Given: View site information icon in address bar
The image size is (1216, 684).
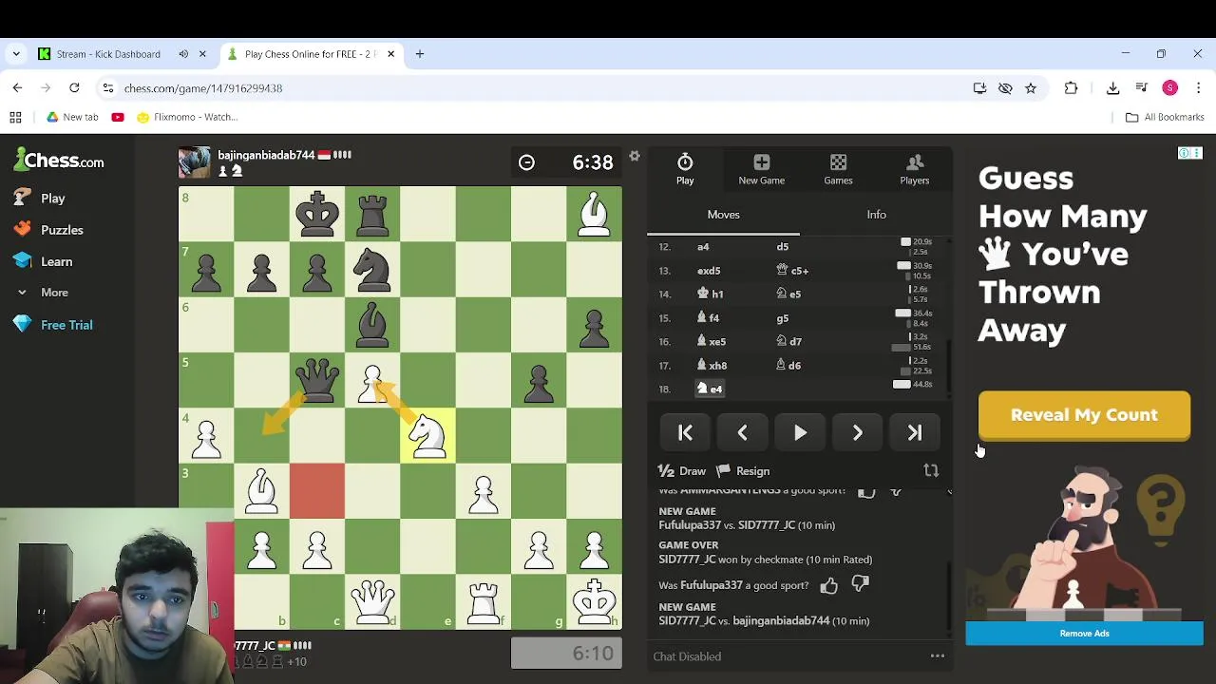Looking at the screenshot, I should coord(108,88).
